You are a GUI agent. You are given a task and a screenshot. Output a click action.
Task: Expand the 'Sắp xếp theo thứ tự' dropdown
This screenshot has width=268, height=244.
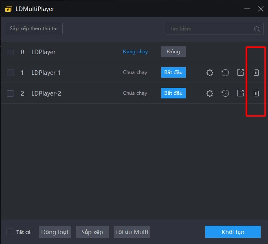pyautogui.click(x=34, y=28)
